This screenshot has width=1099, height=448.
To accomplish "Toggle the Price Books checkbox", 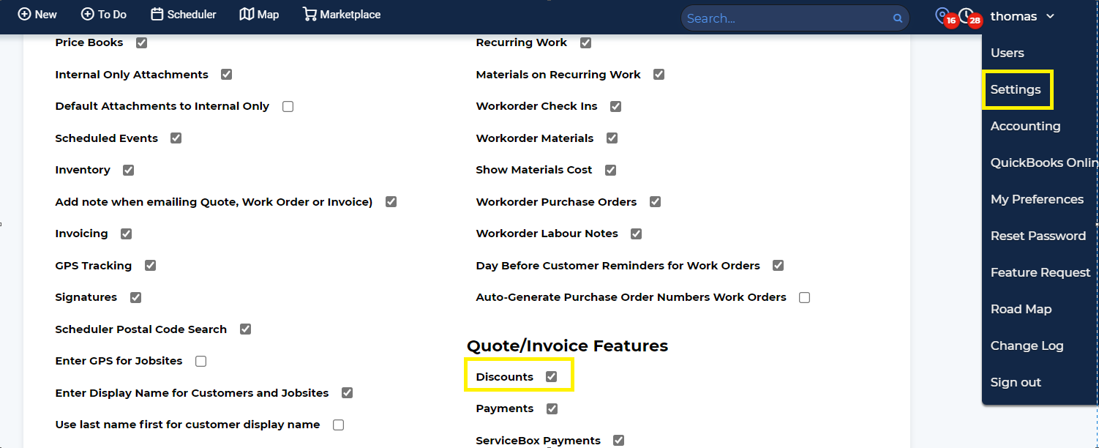I will tap(141, 42).
